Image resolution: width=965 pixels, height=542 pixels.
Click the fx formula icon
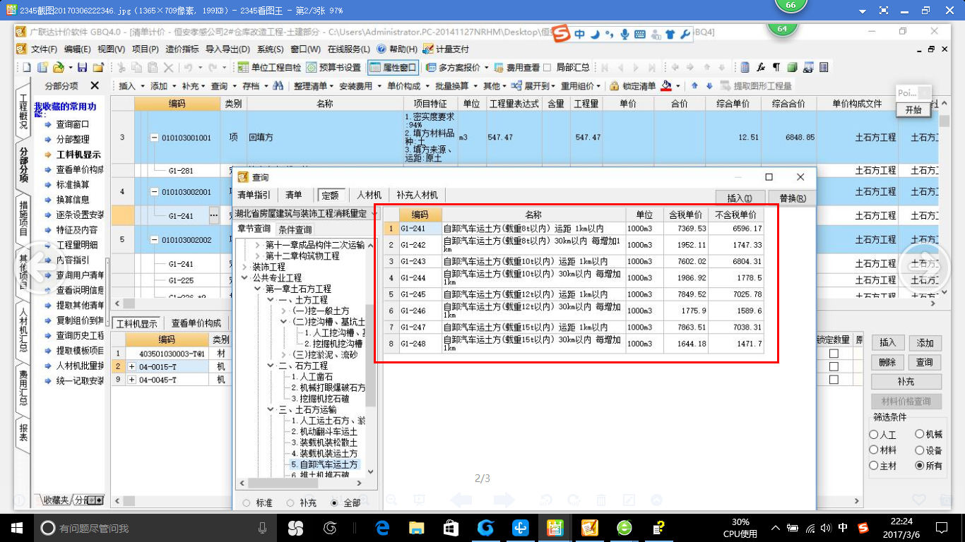coord(761,67)
